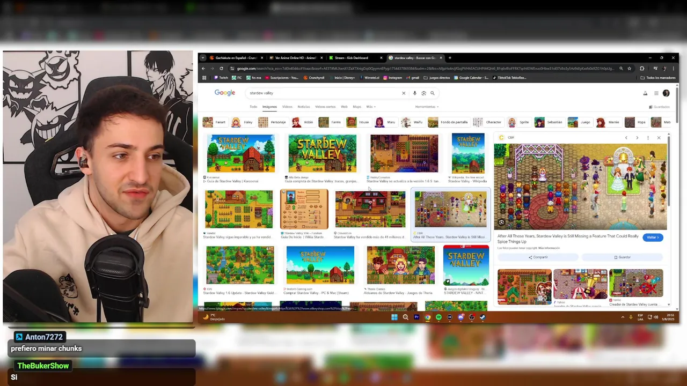Clear the stardew valley search text
Viewport: 687px width, 386px height.
click(404, 93)
